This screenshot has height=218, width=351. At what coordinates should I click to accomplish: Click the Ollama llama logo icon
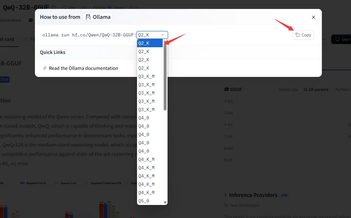pos(88,17)
